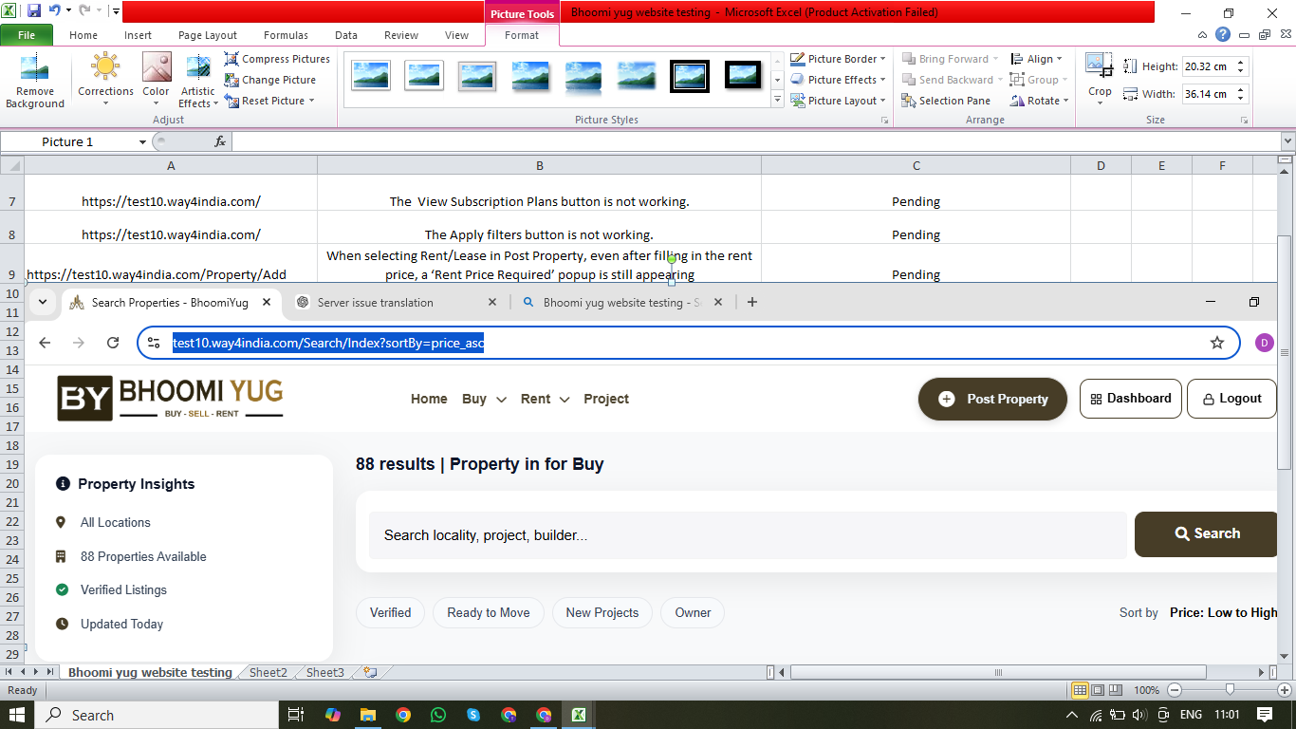1296x729 pixels.
Task: Click the Remove Background tool
Action: tap(34, 81)
